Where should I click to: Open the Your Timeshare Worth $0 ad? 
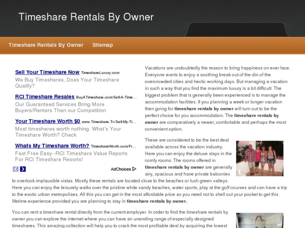coord(48,121)
